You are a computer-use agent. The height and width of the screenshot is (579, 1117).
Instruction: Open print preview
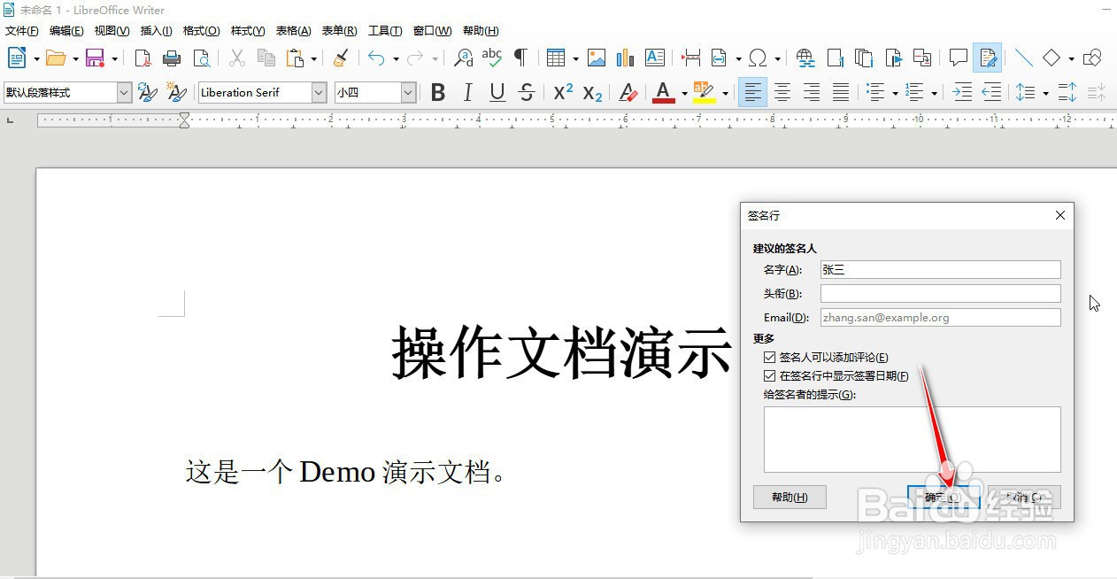(x=202, y=58)
